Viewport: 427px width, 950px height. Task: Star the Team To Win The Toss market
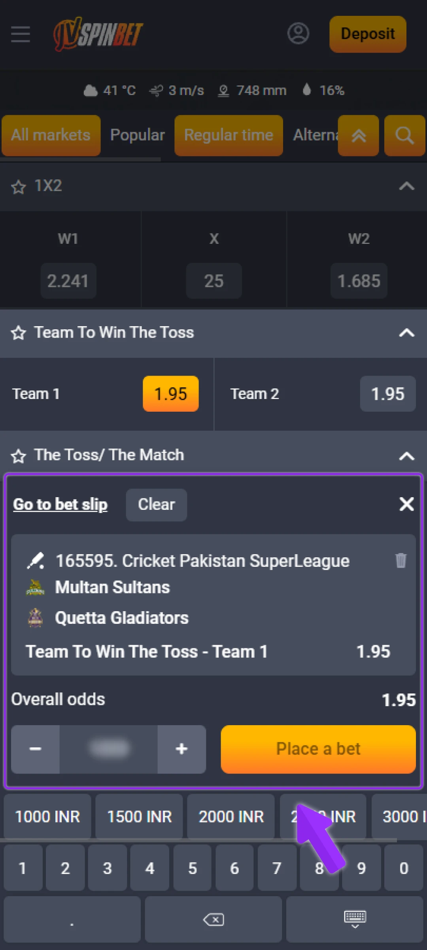(18, 333)
